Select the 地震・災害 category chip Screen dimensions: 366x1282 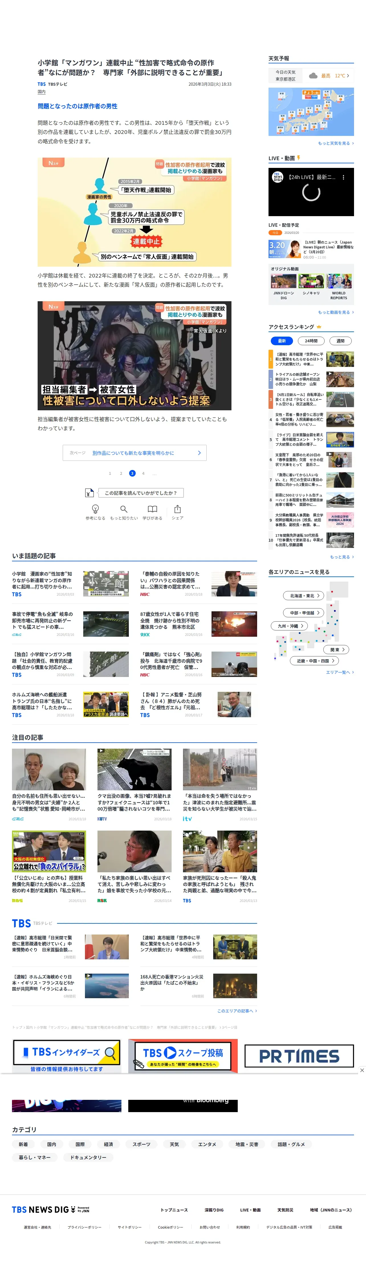click(247, 1144)
